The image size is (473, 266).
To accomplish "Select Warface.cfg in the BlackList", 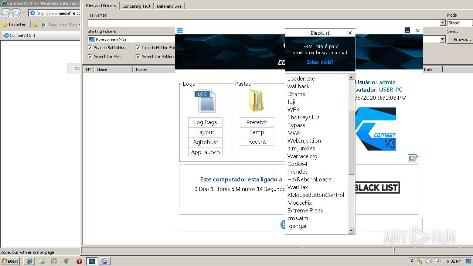I will (302, 156).
